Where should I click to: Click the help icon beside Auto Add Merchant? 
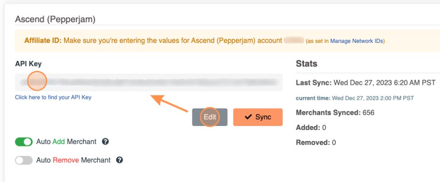coord(105,142)
